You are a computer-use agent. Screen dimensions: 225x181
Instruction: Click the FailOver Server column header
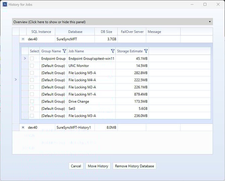[x=132, y=32]
